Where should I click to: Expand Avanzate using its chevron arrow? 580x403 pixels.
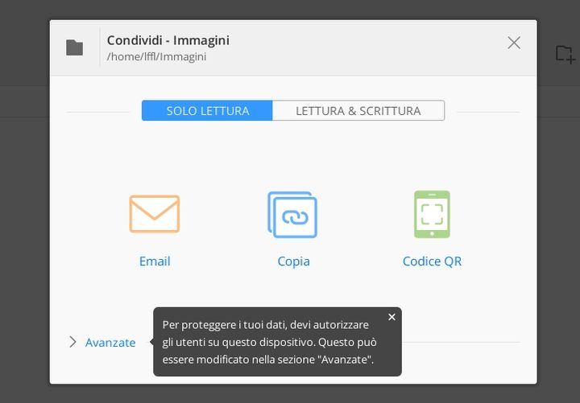(73, 342)
